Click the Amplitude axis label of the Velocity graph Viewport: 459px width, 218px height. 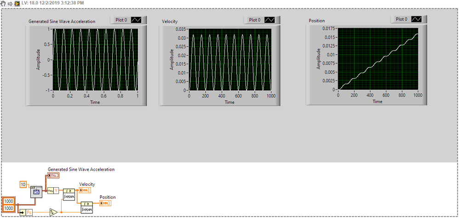(x=172, y=60)
